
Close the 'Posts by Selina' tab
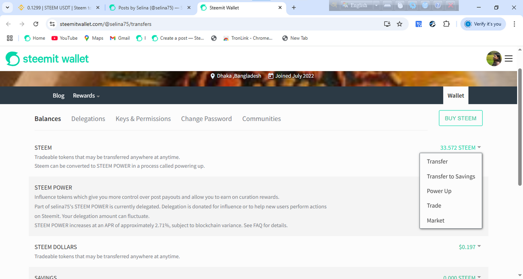pyautogui.click(x=188, y=7)
